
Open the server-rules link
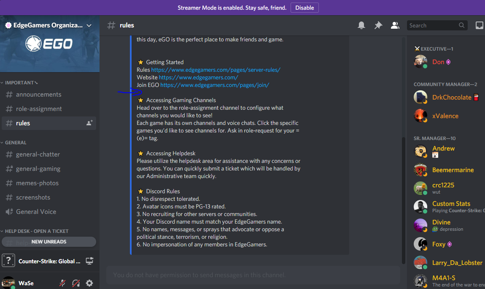coord(216,70)
